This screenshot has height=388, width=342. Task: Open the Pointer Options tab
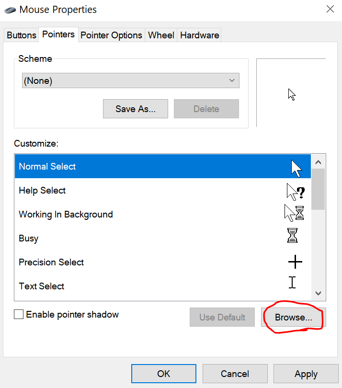click(111, 35)
